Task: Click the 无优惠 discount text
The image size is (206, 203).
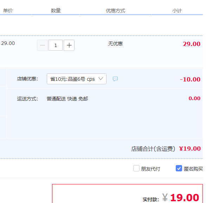Action: point(115,44)
